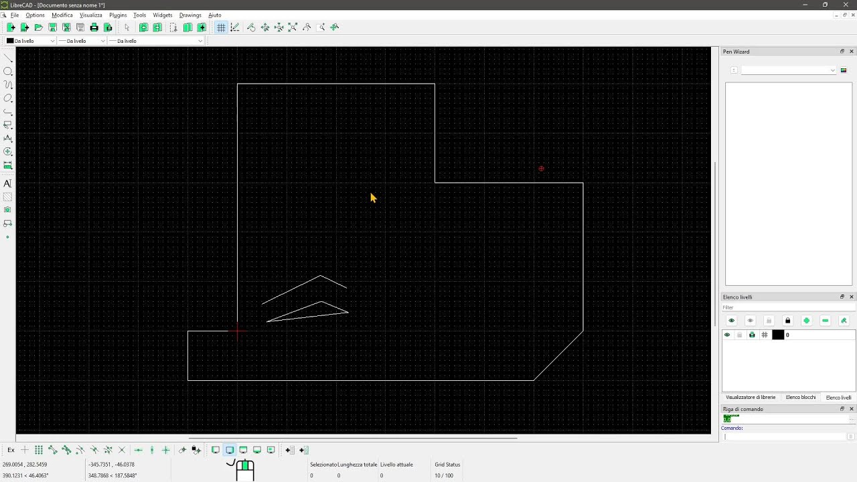Switch to Elenco blocchi tab
This screenshot has width=857, height=482.
point(801,398)
